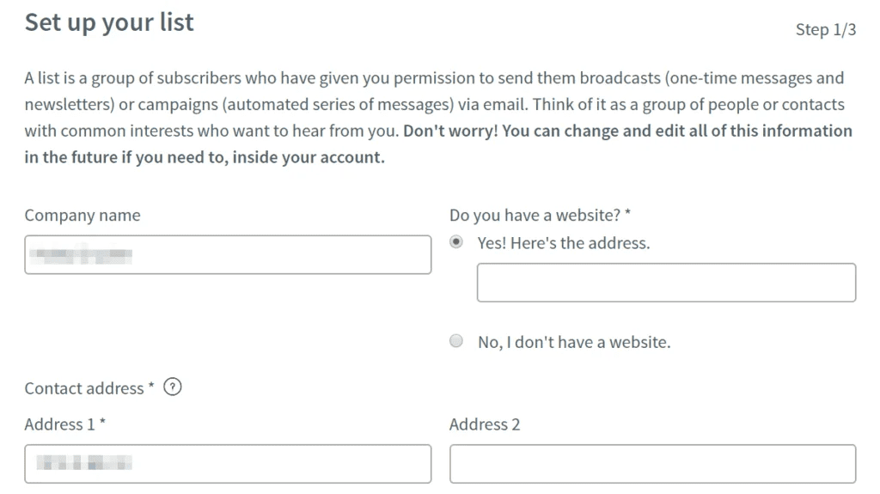The height and width of the screenshot is (494, 880).
Task: Click the "Yes! Here's the address." label text
Action: tap(564, 243)
